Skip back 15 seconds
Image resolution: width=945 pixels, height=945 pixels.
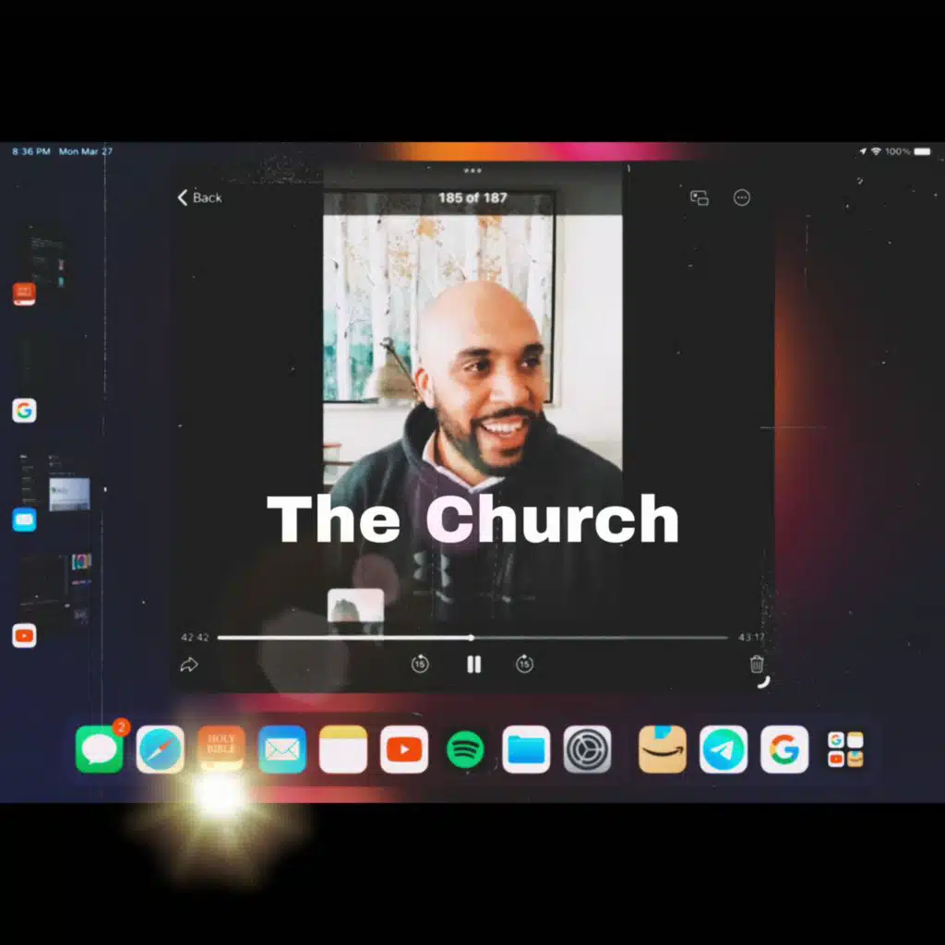pos(420,664)
